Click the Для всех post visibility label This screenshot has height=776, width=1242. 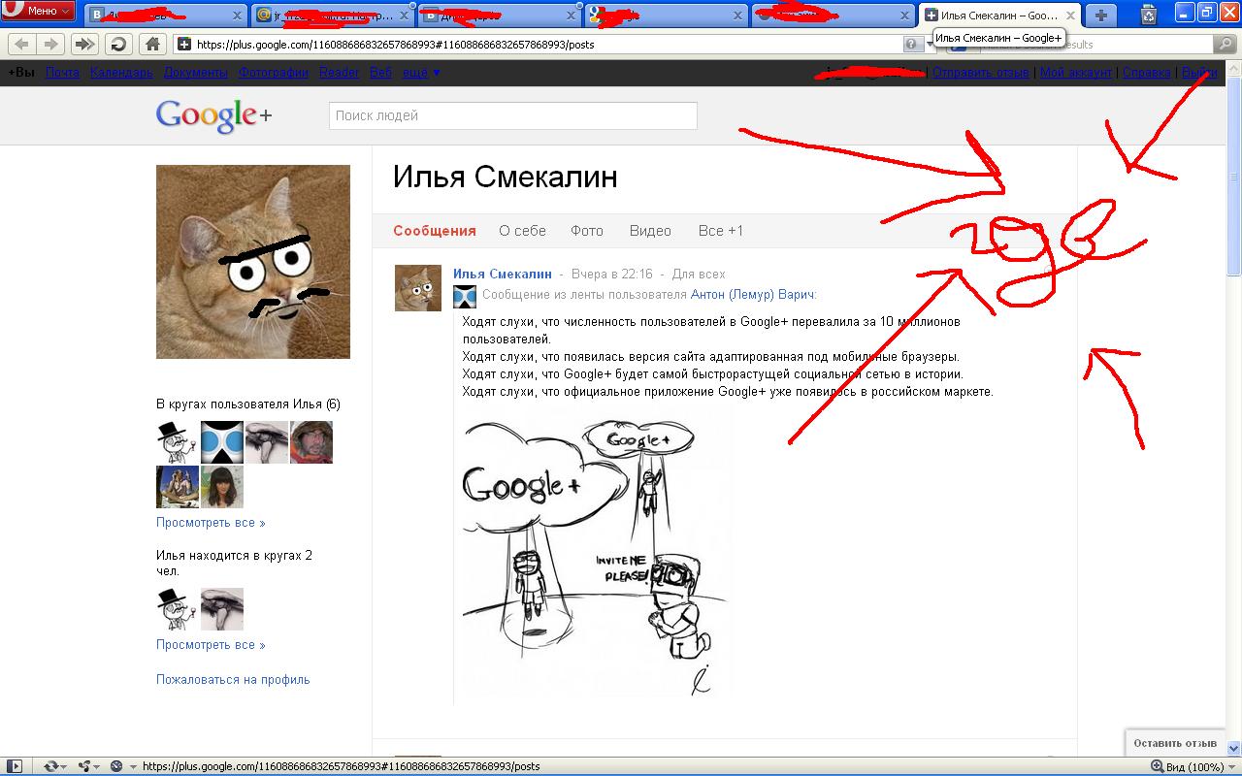[x=699, y=274]
